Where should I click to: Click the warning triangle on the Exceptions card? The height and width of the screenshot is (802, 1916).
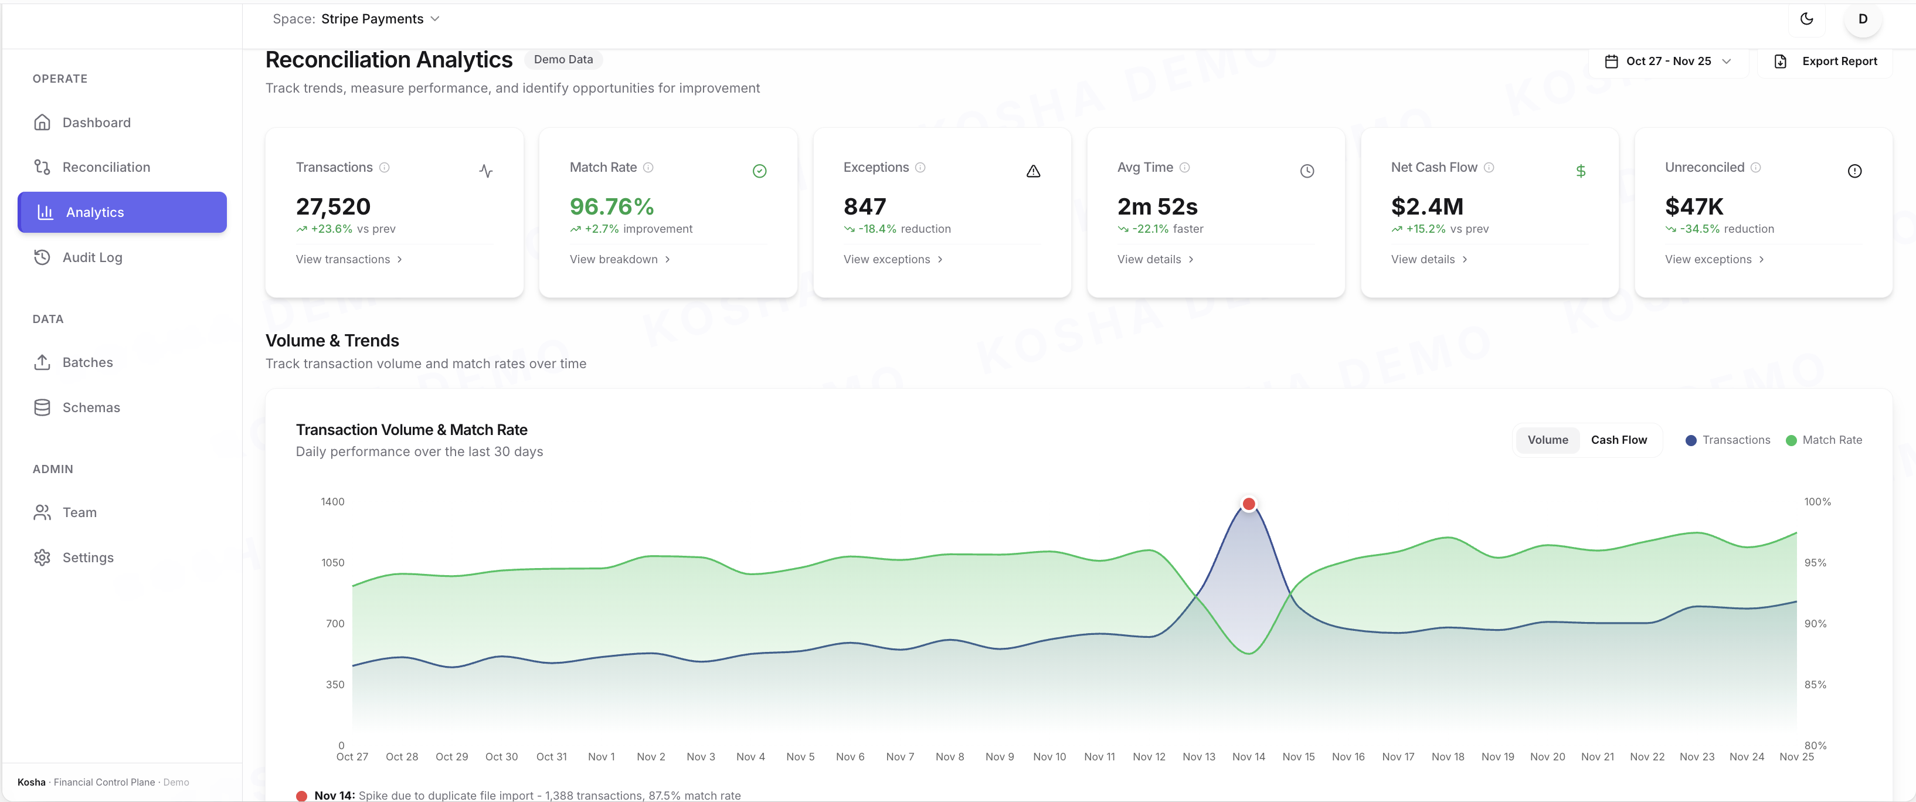1033,171
